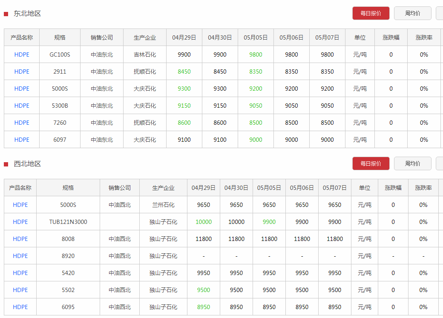Open HDPE link in 8920 row
Screen dimensions: 443x318
(20, 256)
